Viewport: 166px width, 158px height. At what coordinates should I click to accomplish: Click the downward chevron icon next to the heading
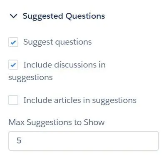pos(13,16)
